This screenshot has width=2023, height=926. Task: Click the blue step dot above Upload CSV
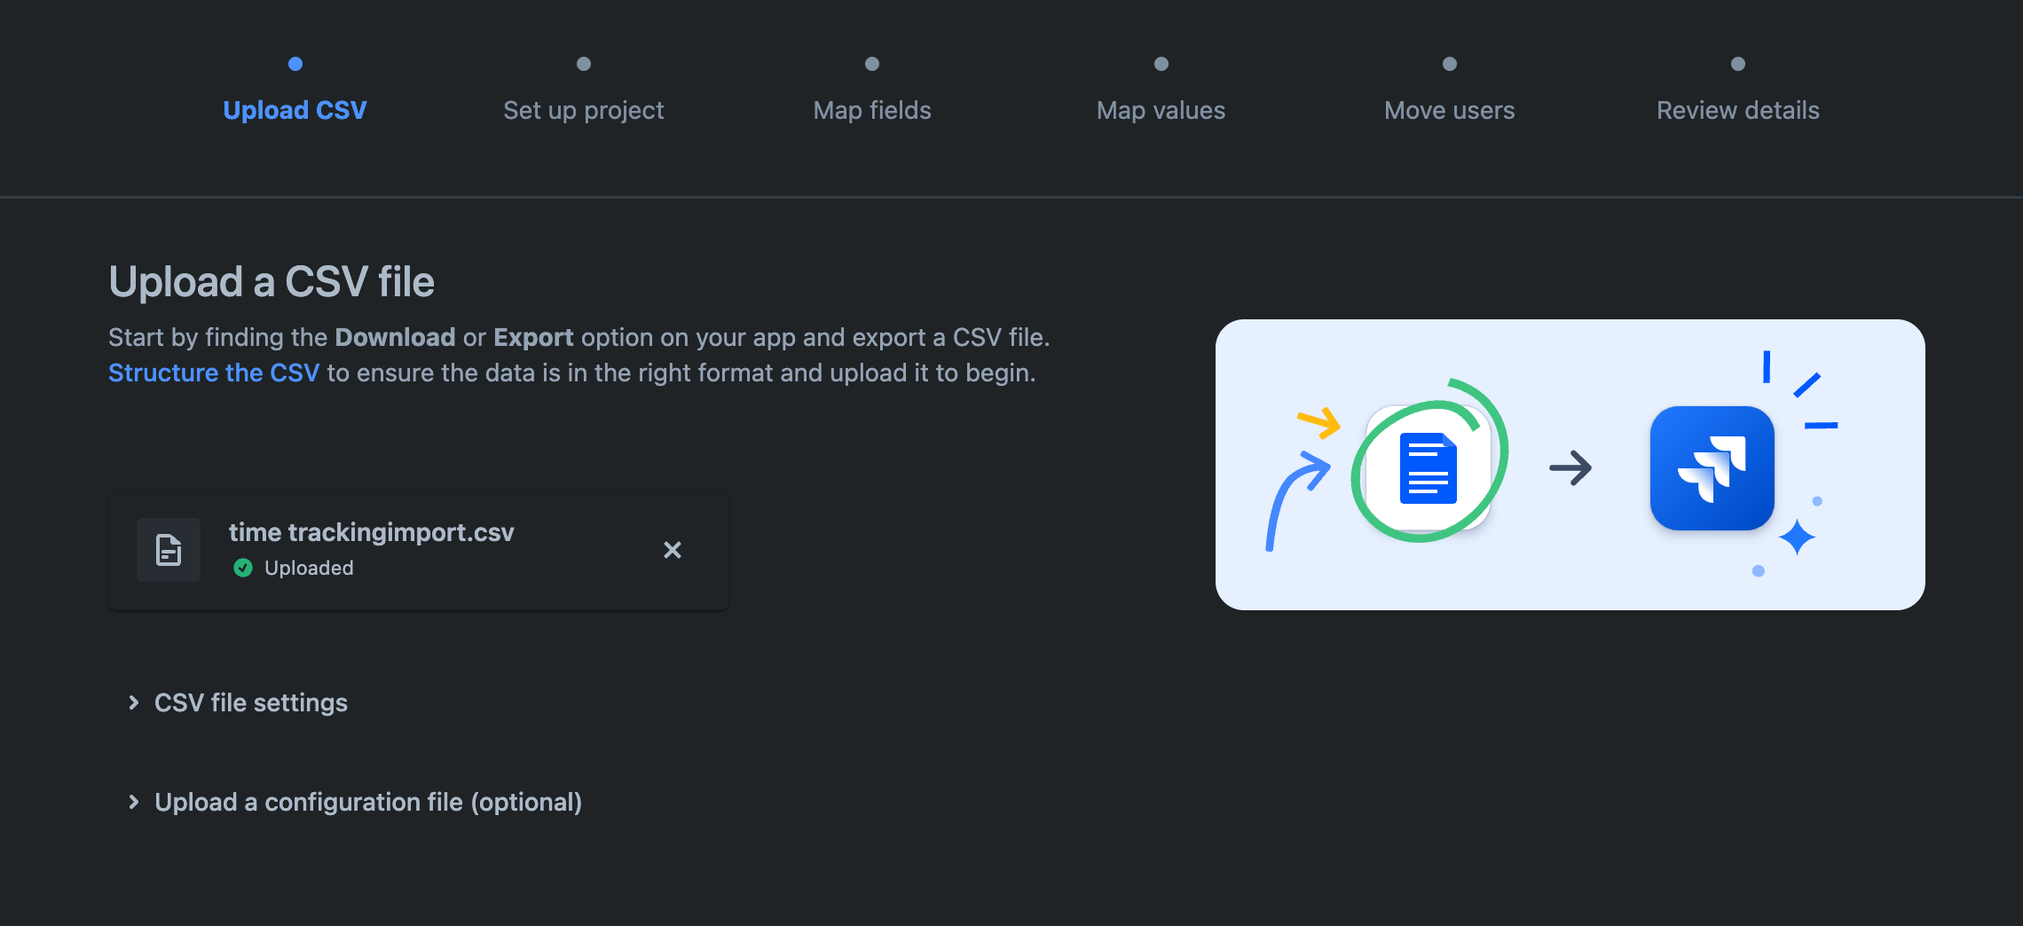click(x=295, y=64)
